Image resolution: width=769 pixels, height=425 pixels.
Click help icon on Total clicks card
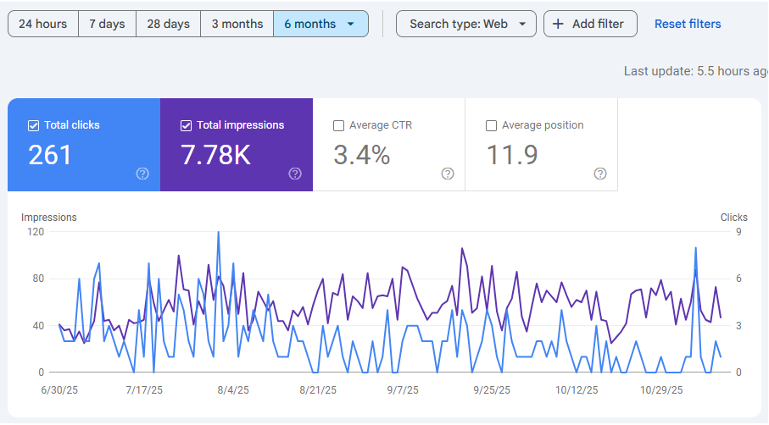tap(142, 174)
